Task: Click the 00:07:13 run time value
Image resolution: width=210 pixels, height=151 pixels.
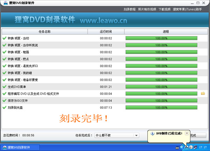Action: coord(106,107)
